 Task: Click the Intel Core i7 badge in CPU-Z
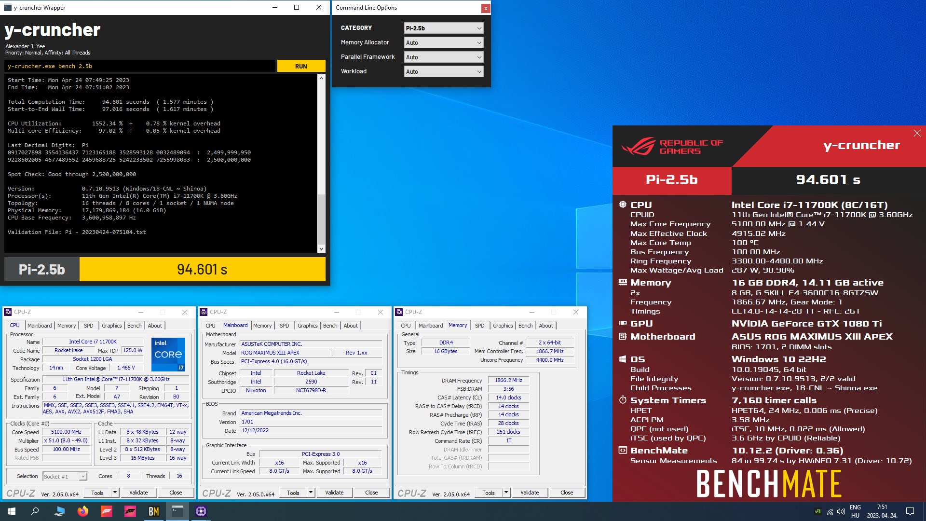[x=168, y=355]
